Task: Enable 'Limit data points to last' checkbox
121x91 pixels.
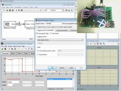Action: coord(38,51)
